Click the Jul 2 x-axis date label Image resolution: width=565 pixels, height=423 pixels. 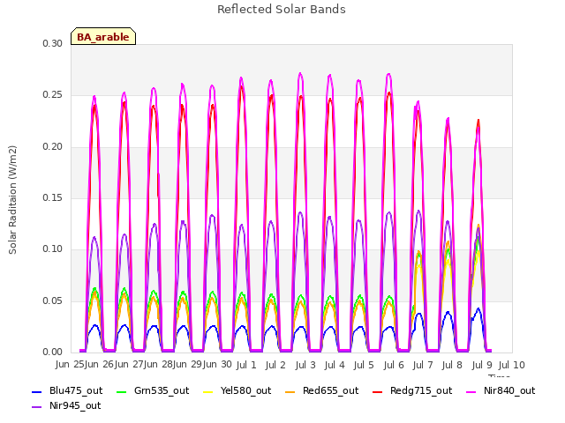pos(275,365)
